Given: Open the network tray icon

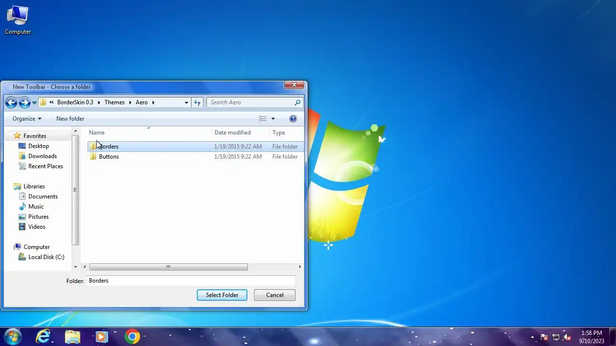Looking at the screenshot, I should pos(556,337).
